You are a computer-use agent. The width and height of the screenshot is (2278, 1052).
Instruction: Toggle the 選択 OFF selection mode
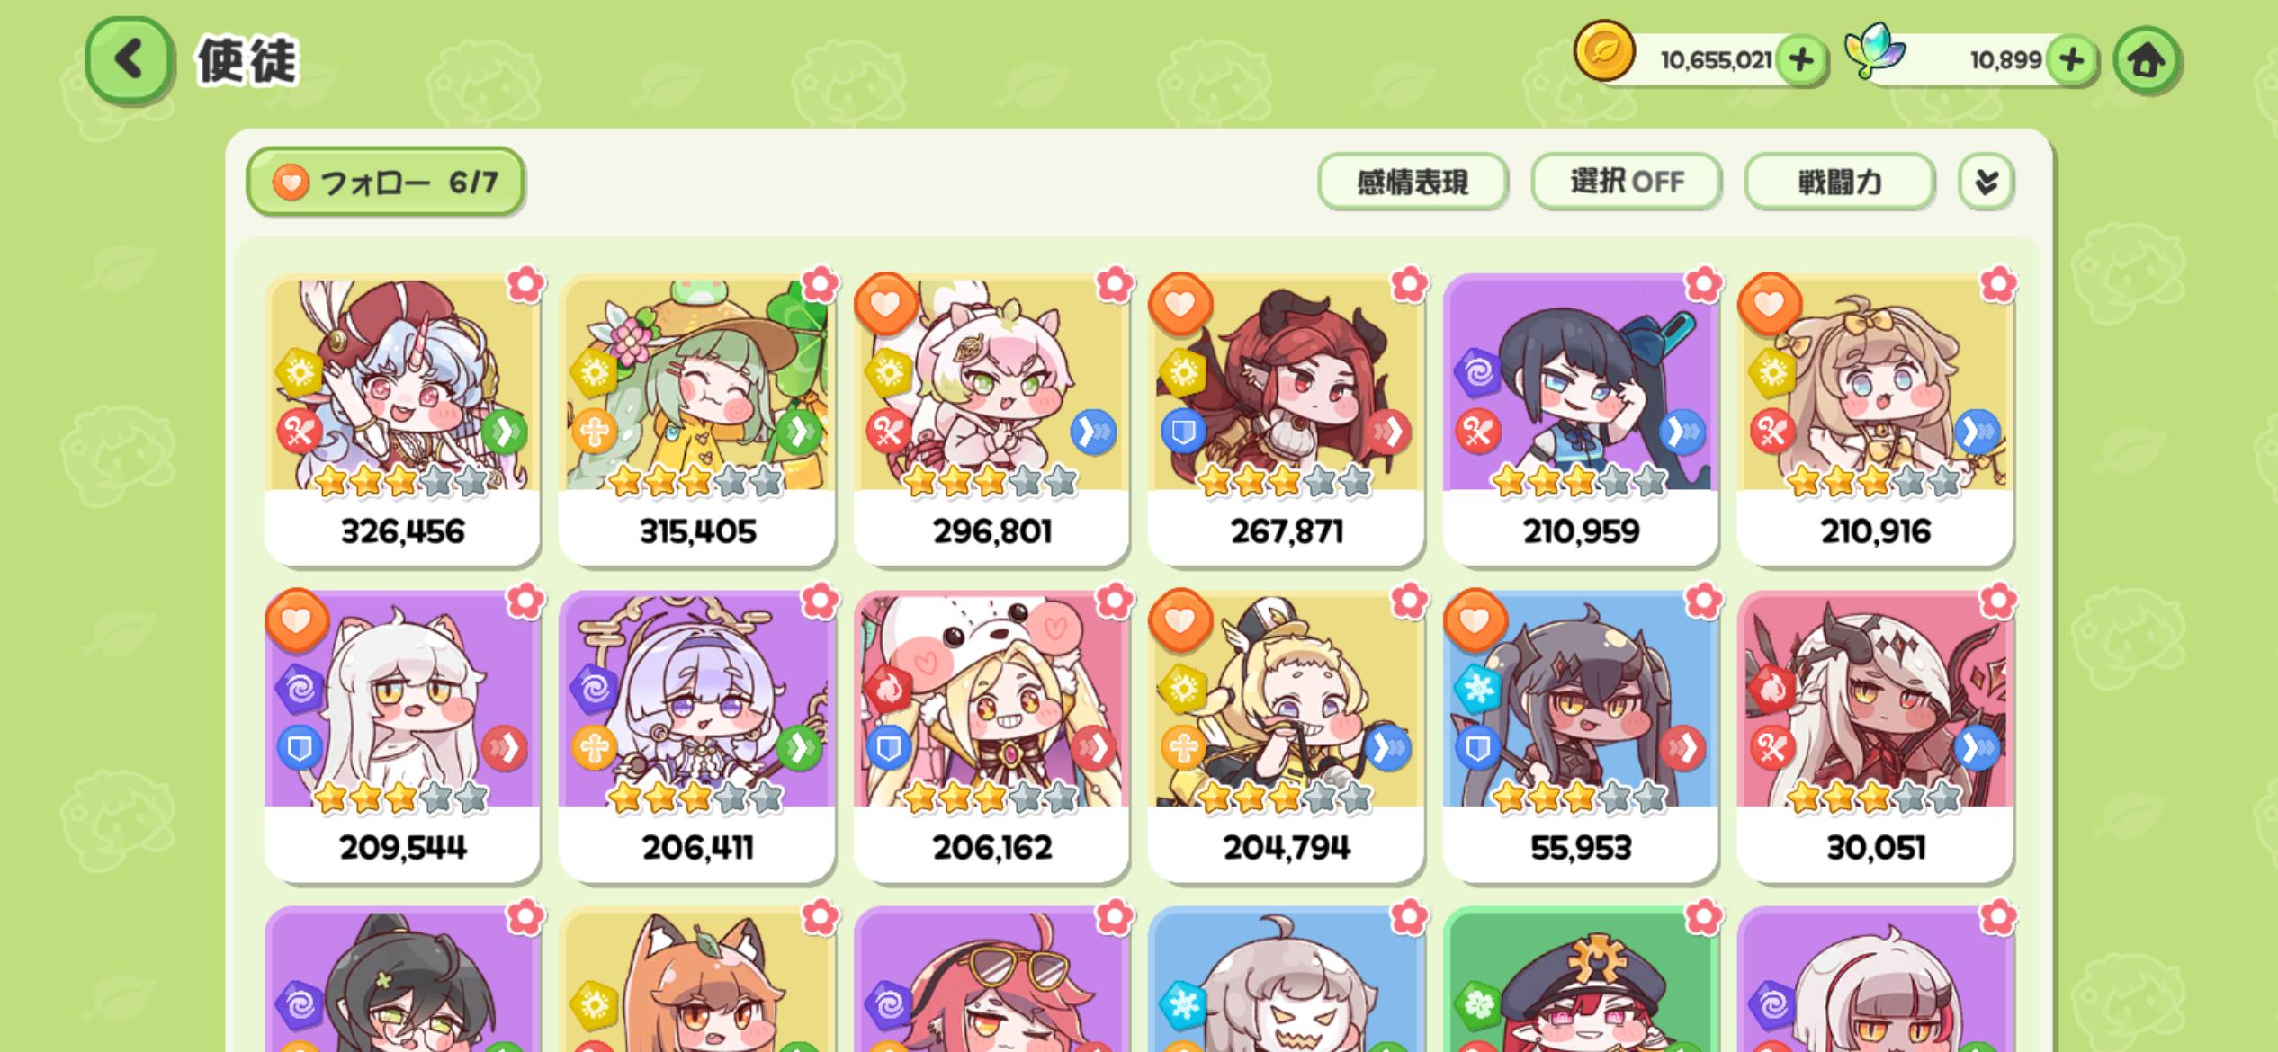pos(1627,182)
